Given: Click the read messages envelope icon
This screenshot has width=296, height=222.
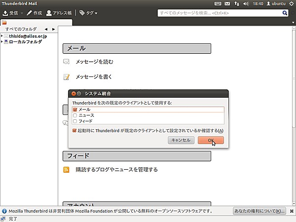Looking at the screenshot, I should [66, 62].
